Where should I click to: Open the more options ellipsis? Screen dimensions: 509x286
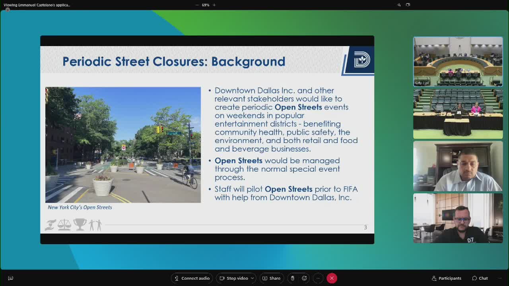[318, 278]
